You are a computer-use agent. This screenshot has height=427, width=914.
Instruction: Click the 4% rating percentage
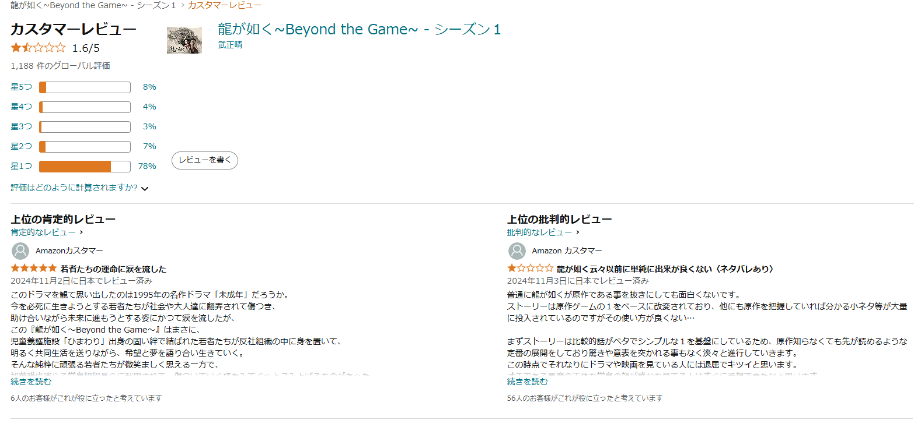[149, 107]
